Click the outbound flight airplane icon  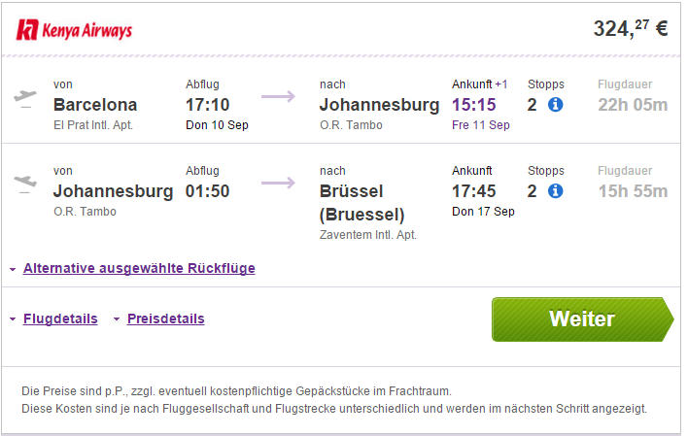pos(25,98)
